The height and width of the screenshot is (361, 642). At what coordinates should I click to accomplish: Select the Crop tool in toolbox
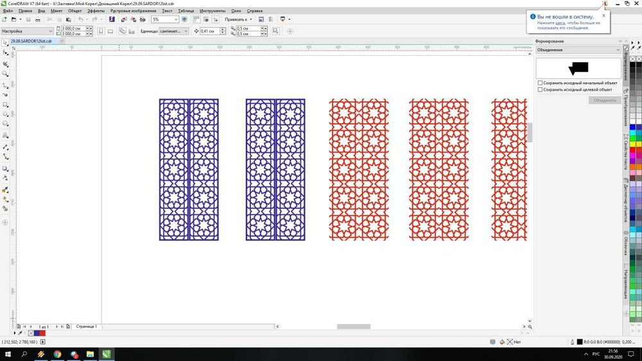(x=5, y=64)
